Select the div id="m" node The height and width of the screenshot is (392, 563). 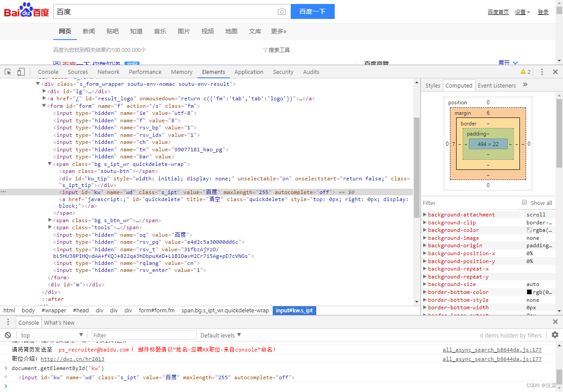pyautogui.click(x=76, y=285)
